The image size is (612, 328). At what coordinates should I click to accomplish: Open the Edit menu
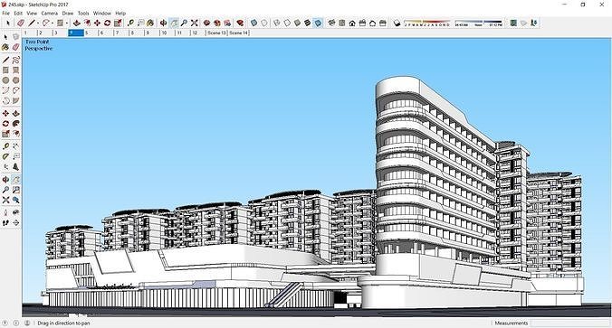click(x=18, y=14)
